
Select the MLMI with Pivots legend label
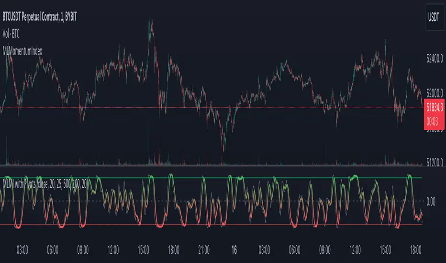(x=45, y=184)
